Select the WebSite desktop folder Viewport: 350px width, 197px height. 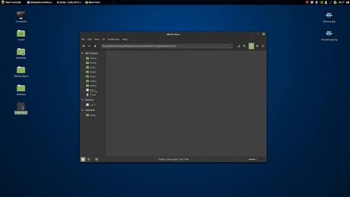coord(21,90)
